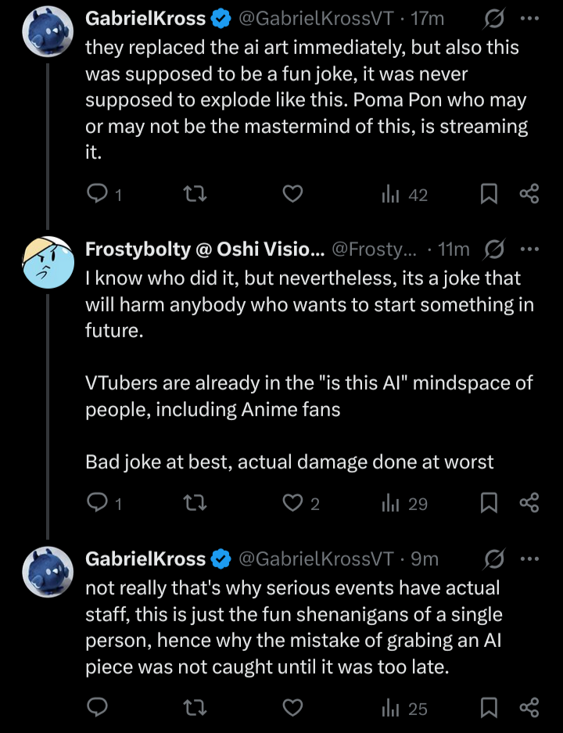Like the tweet about Poma Pon streaming
The image size is (563, 733).
292,194
